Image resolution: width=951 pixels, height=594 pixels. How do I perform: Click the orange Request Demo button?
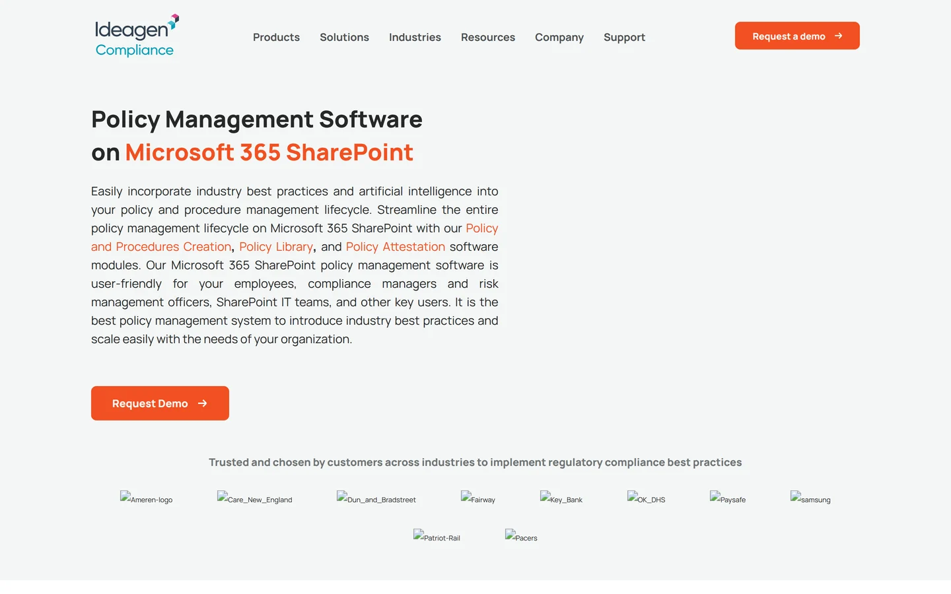coord(160,403)
